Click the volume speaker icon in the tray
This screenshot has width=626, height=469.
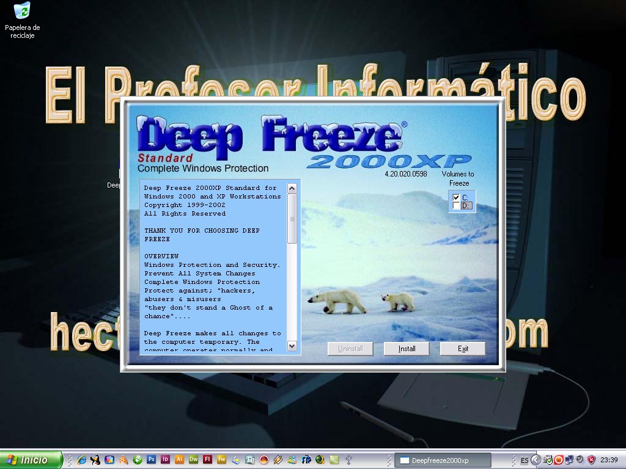click(x=580, y=459)
